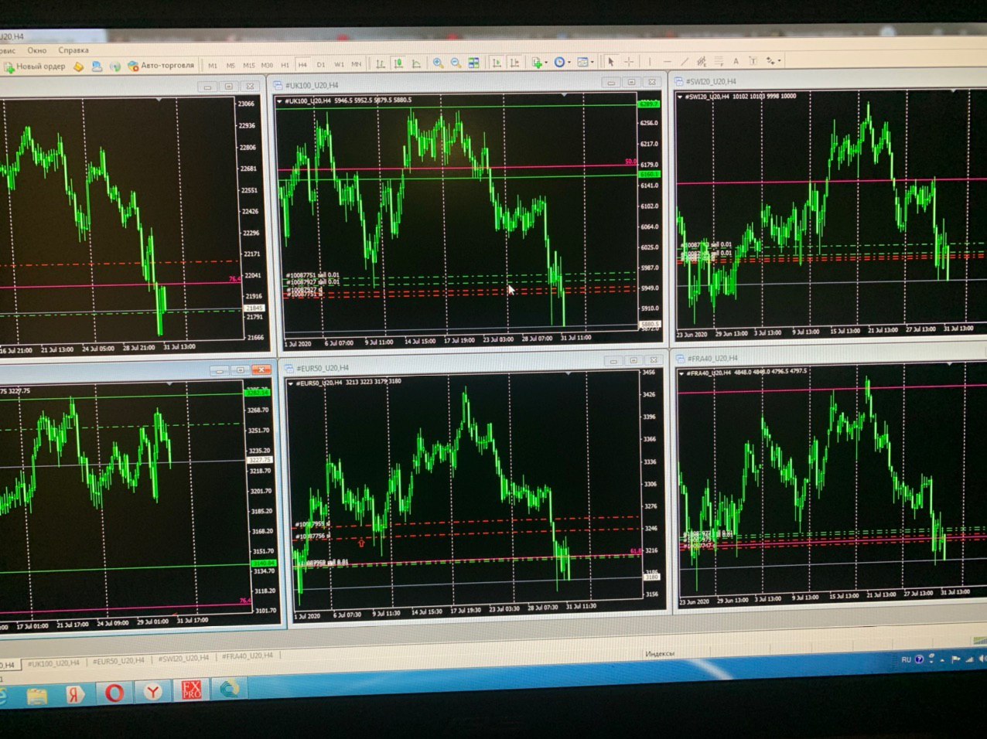Select bar chart display icon
The width and height of the screenshot is (987, 739).
[380, 63]
